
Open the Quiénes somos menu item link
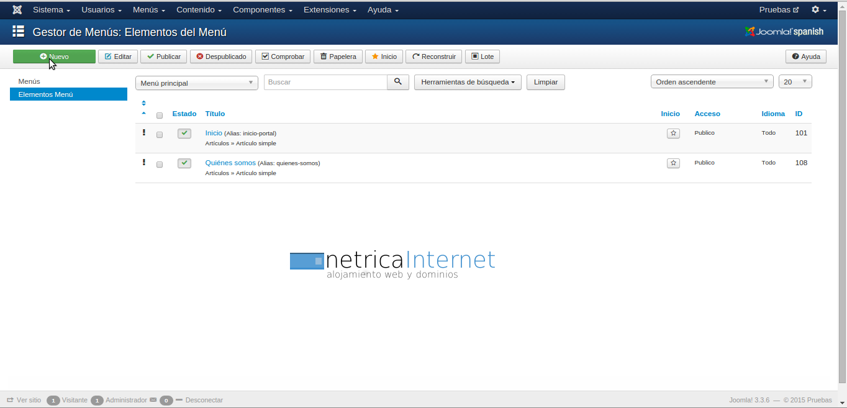tap(230, 163)
